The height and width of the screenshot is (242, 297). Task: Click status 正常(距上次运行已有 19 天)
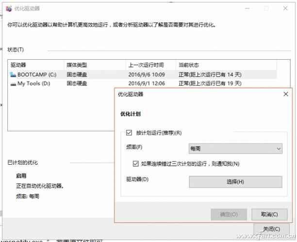(210, 84)
